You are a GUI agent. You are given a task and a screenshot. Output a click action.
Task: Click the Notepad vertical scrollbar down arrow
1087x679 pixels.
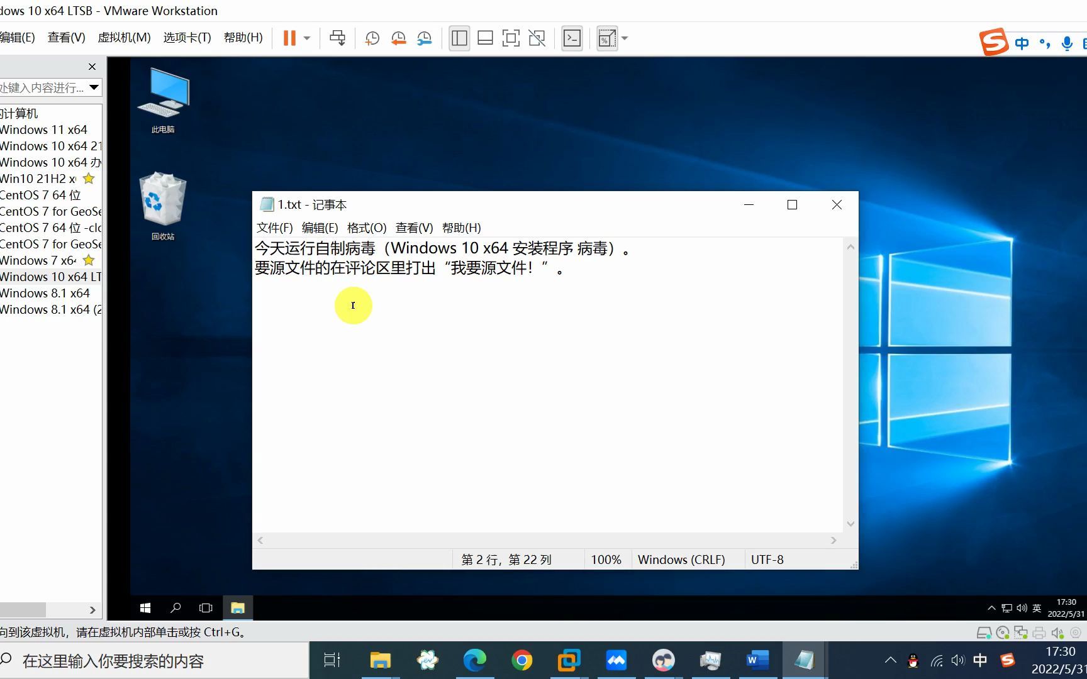tap(850, 524)
